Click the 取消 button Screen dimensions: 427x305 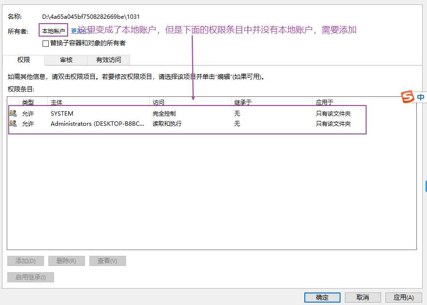363,297
